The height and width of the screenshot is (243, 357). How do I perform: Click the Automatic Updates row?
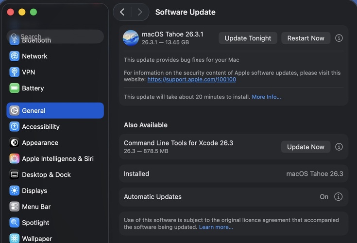click(234, 197)
